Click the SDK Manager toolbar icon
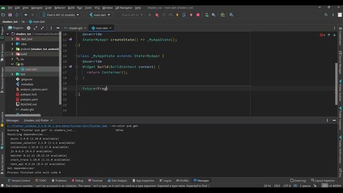The image size is (343, 193). point(213,15)
